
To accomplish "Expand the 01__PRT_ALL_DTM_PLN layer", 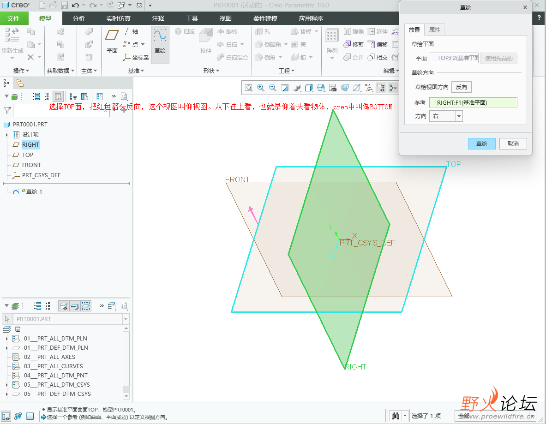I will (x=6, y=338).
